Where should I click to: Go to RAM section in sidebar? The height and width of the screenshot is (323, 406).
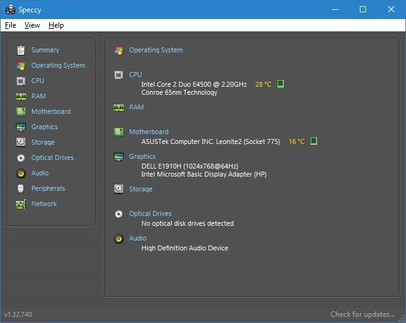39,96
